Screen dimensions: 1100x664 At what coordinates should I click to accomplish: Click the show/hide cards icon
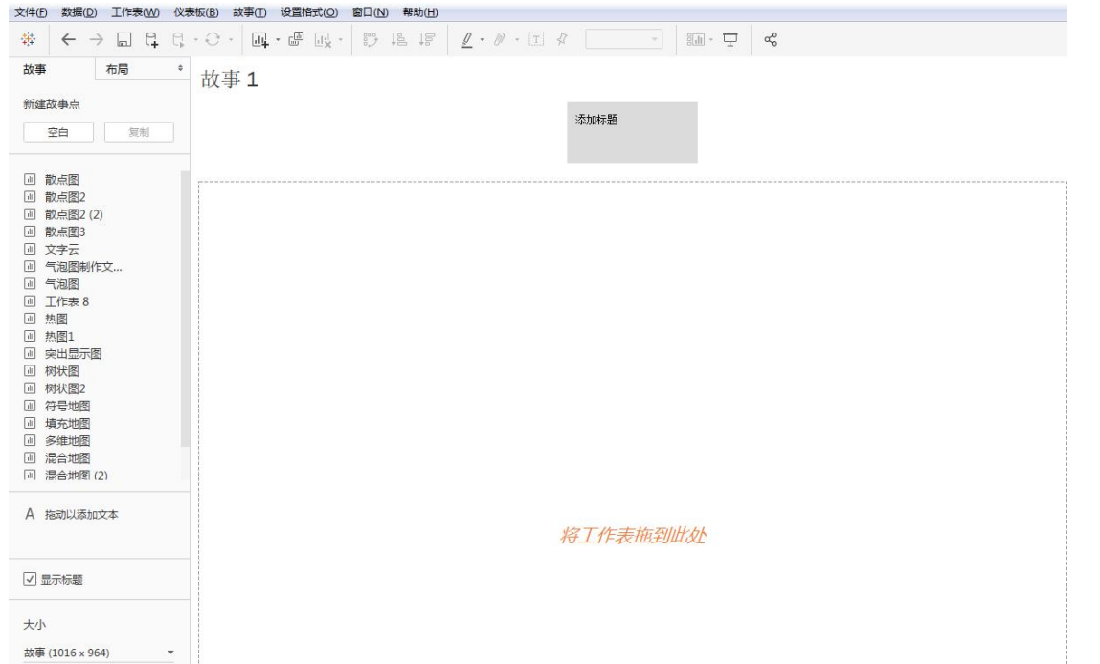[695, 40]
